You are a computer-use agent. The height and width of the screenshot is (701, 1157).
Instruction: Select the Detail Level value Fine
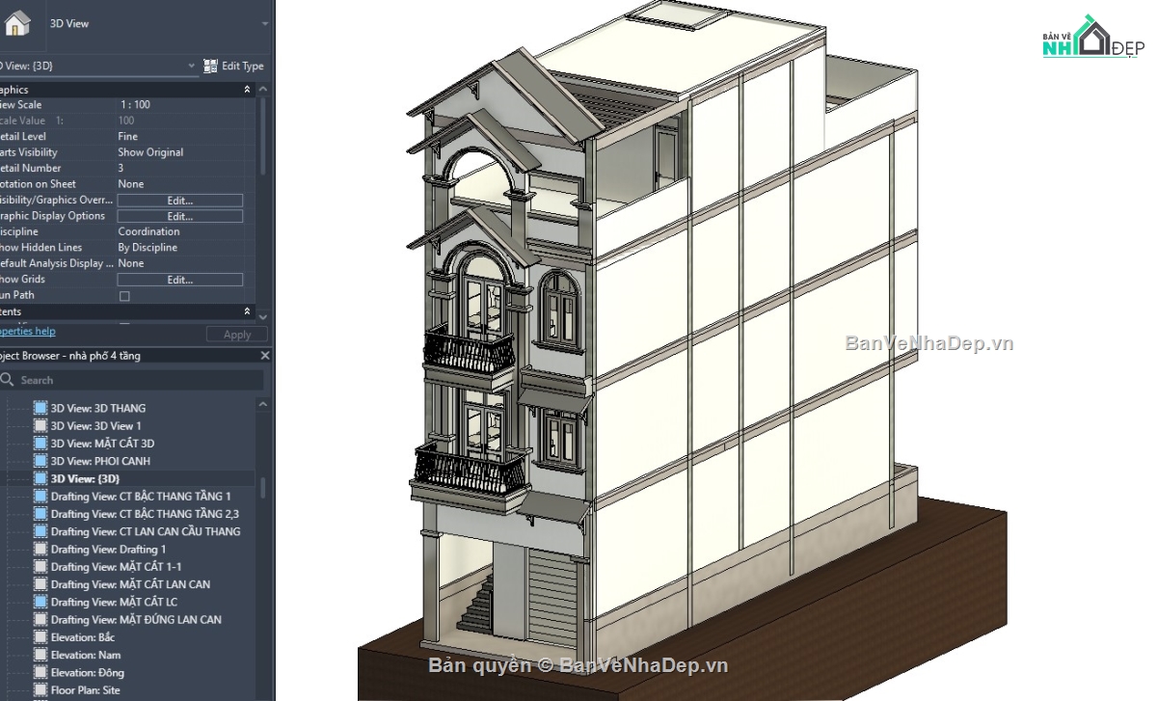tap(126, 136)
